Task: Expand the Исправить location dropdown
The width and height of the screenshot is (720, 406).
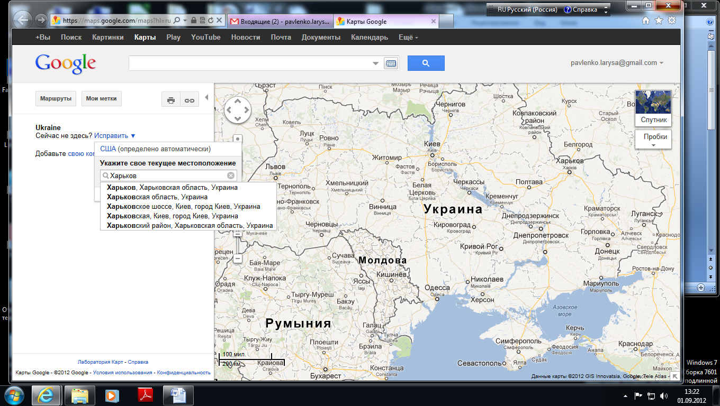Action: point(115,136)
